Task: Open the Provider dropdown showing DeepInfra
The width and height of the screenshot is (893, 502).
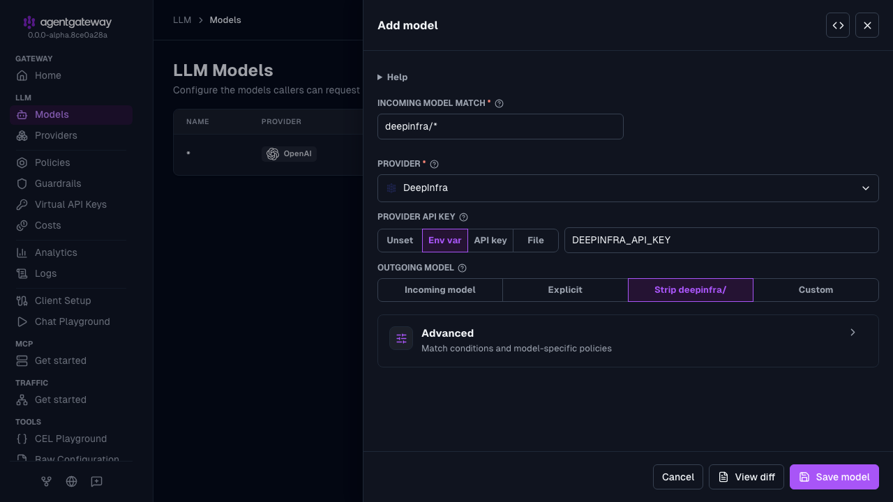Action: 628,188
